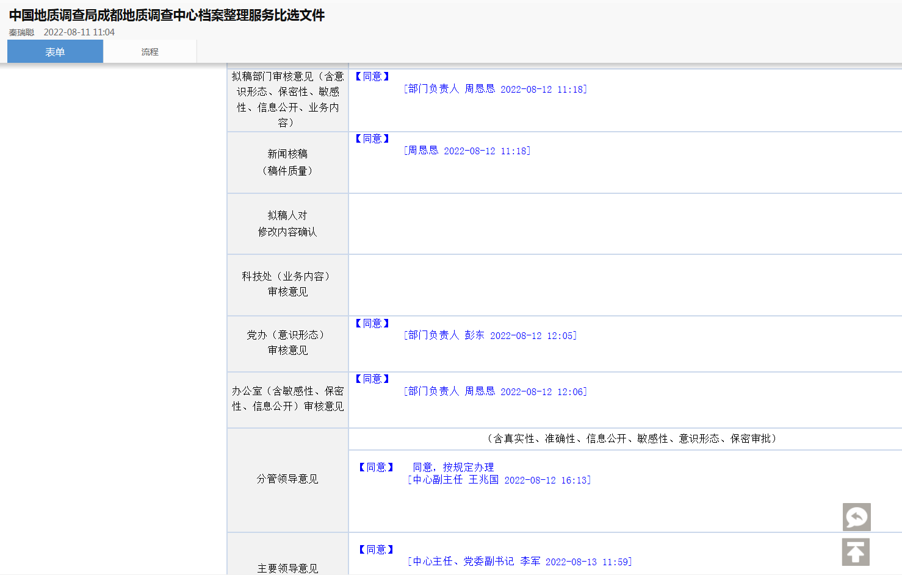The image size is (902, 575).
Task: Select the 新闻核稿 label cell
Action: [287, 162]
